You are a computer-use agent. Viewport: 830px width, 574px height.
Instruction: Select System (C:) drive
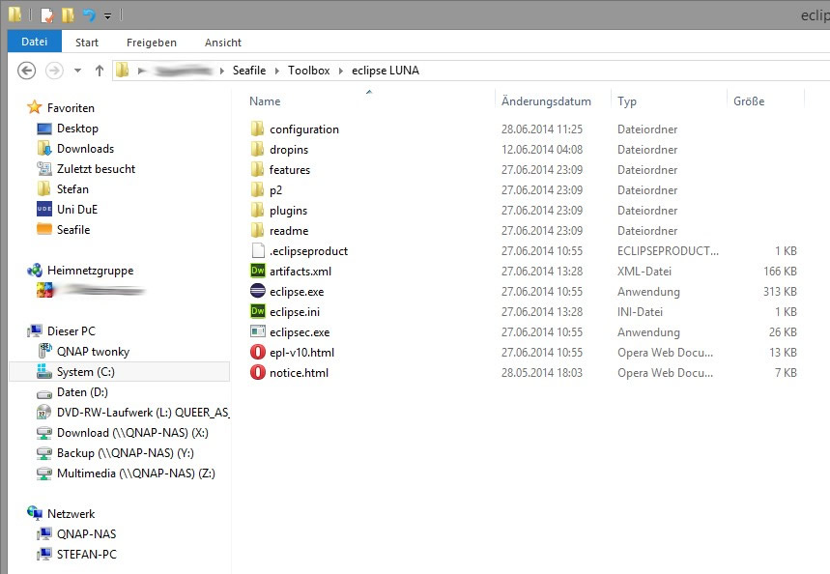pyautogui.click(x=85, y=372)
